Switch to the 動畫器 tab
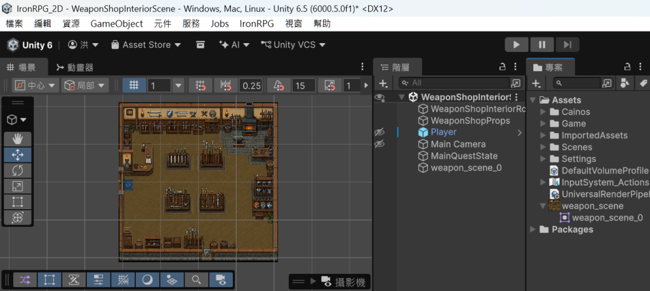650x291 pixels. click(x=75, y=67)
